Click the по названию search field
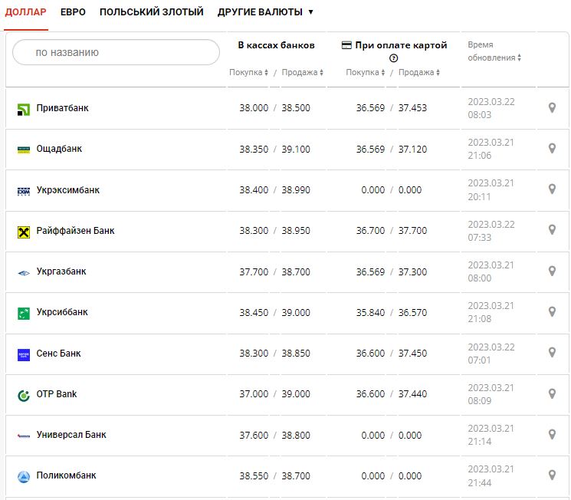 pos(116,53)
